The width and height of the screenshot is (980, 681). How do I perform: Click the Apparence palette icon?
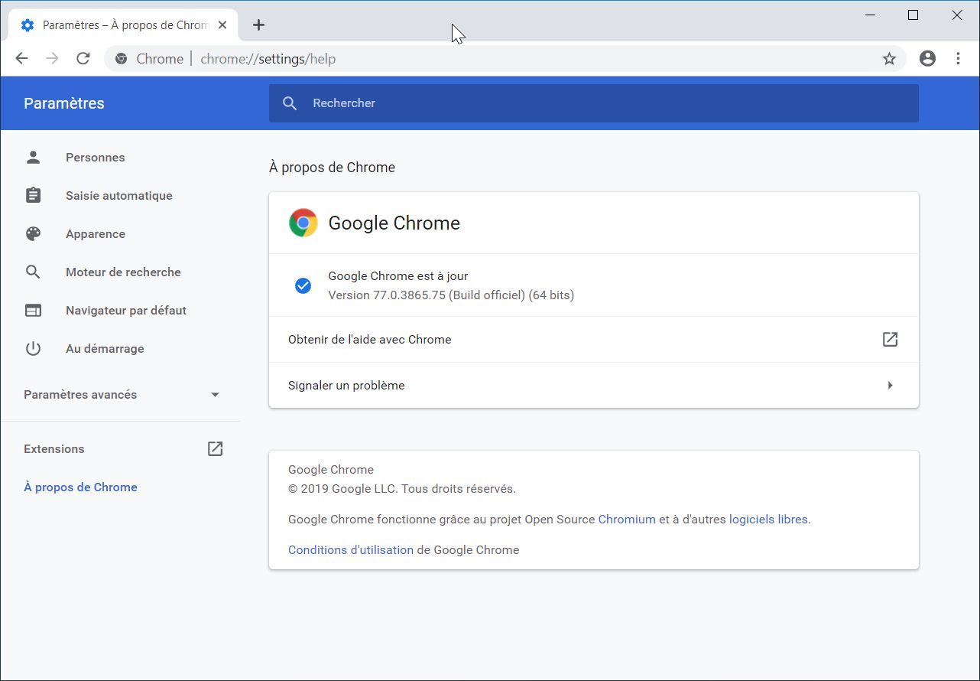(33, 233)
